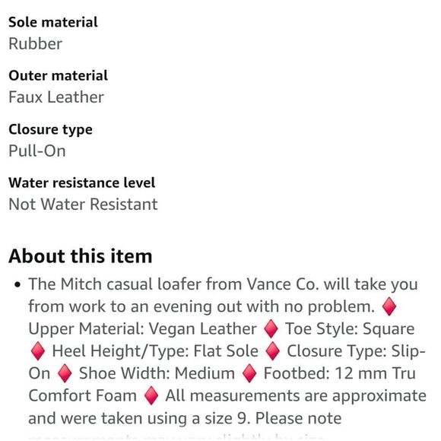Click the faded truncated line at the description bottom
The image size is (441, 441).
(176, 438)
